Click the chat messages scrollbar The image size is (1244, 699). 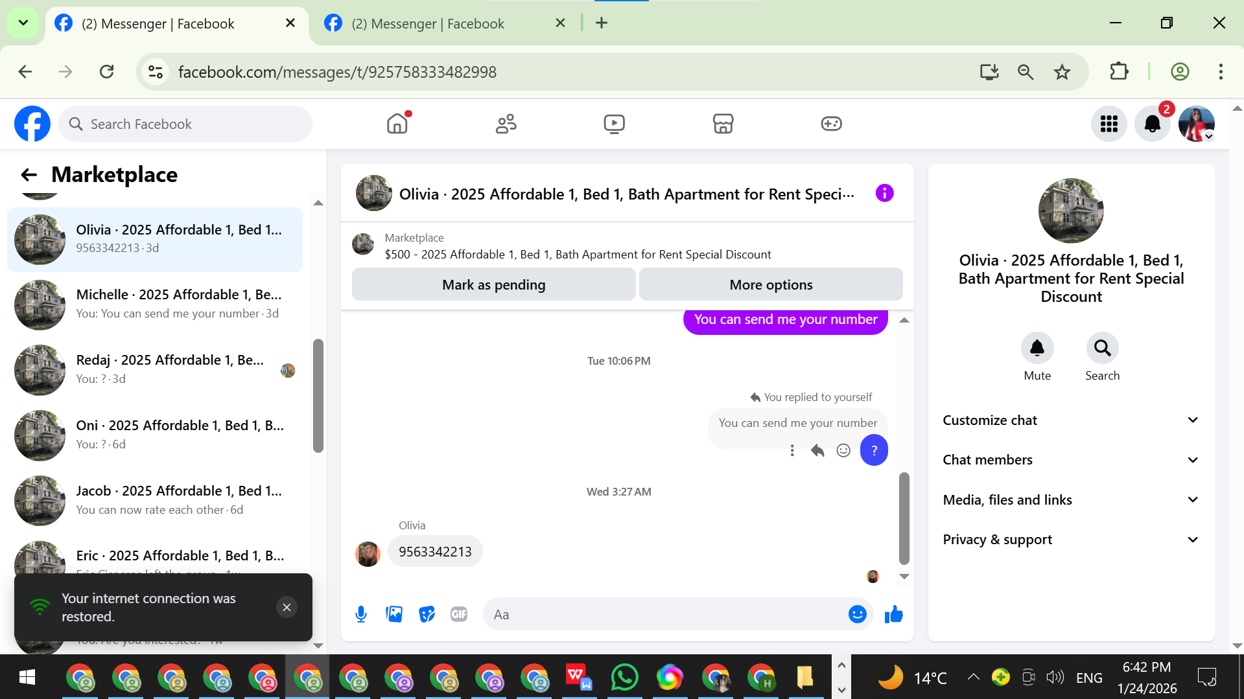point(904,518)
